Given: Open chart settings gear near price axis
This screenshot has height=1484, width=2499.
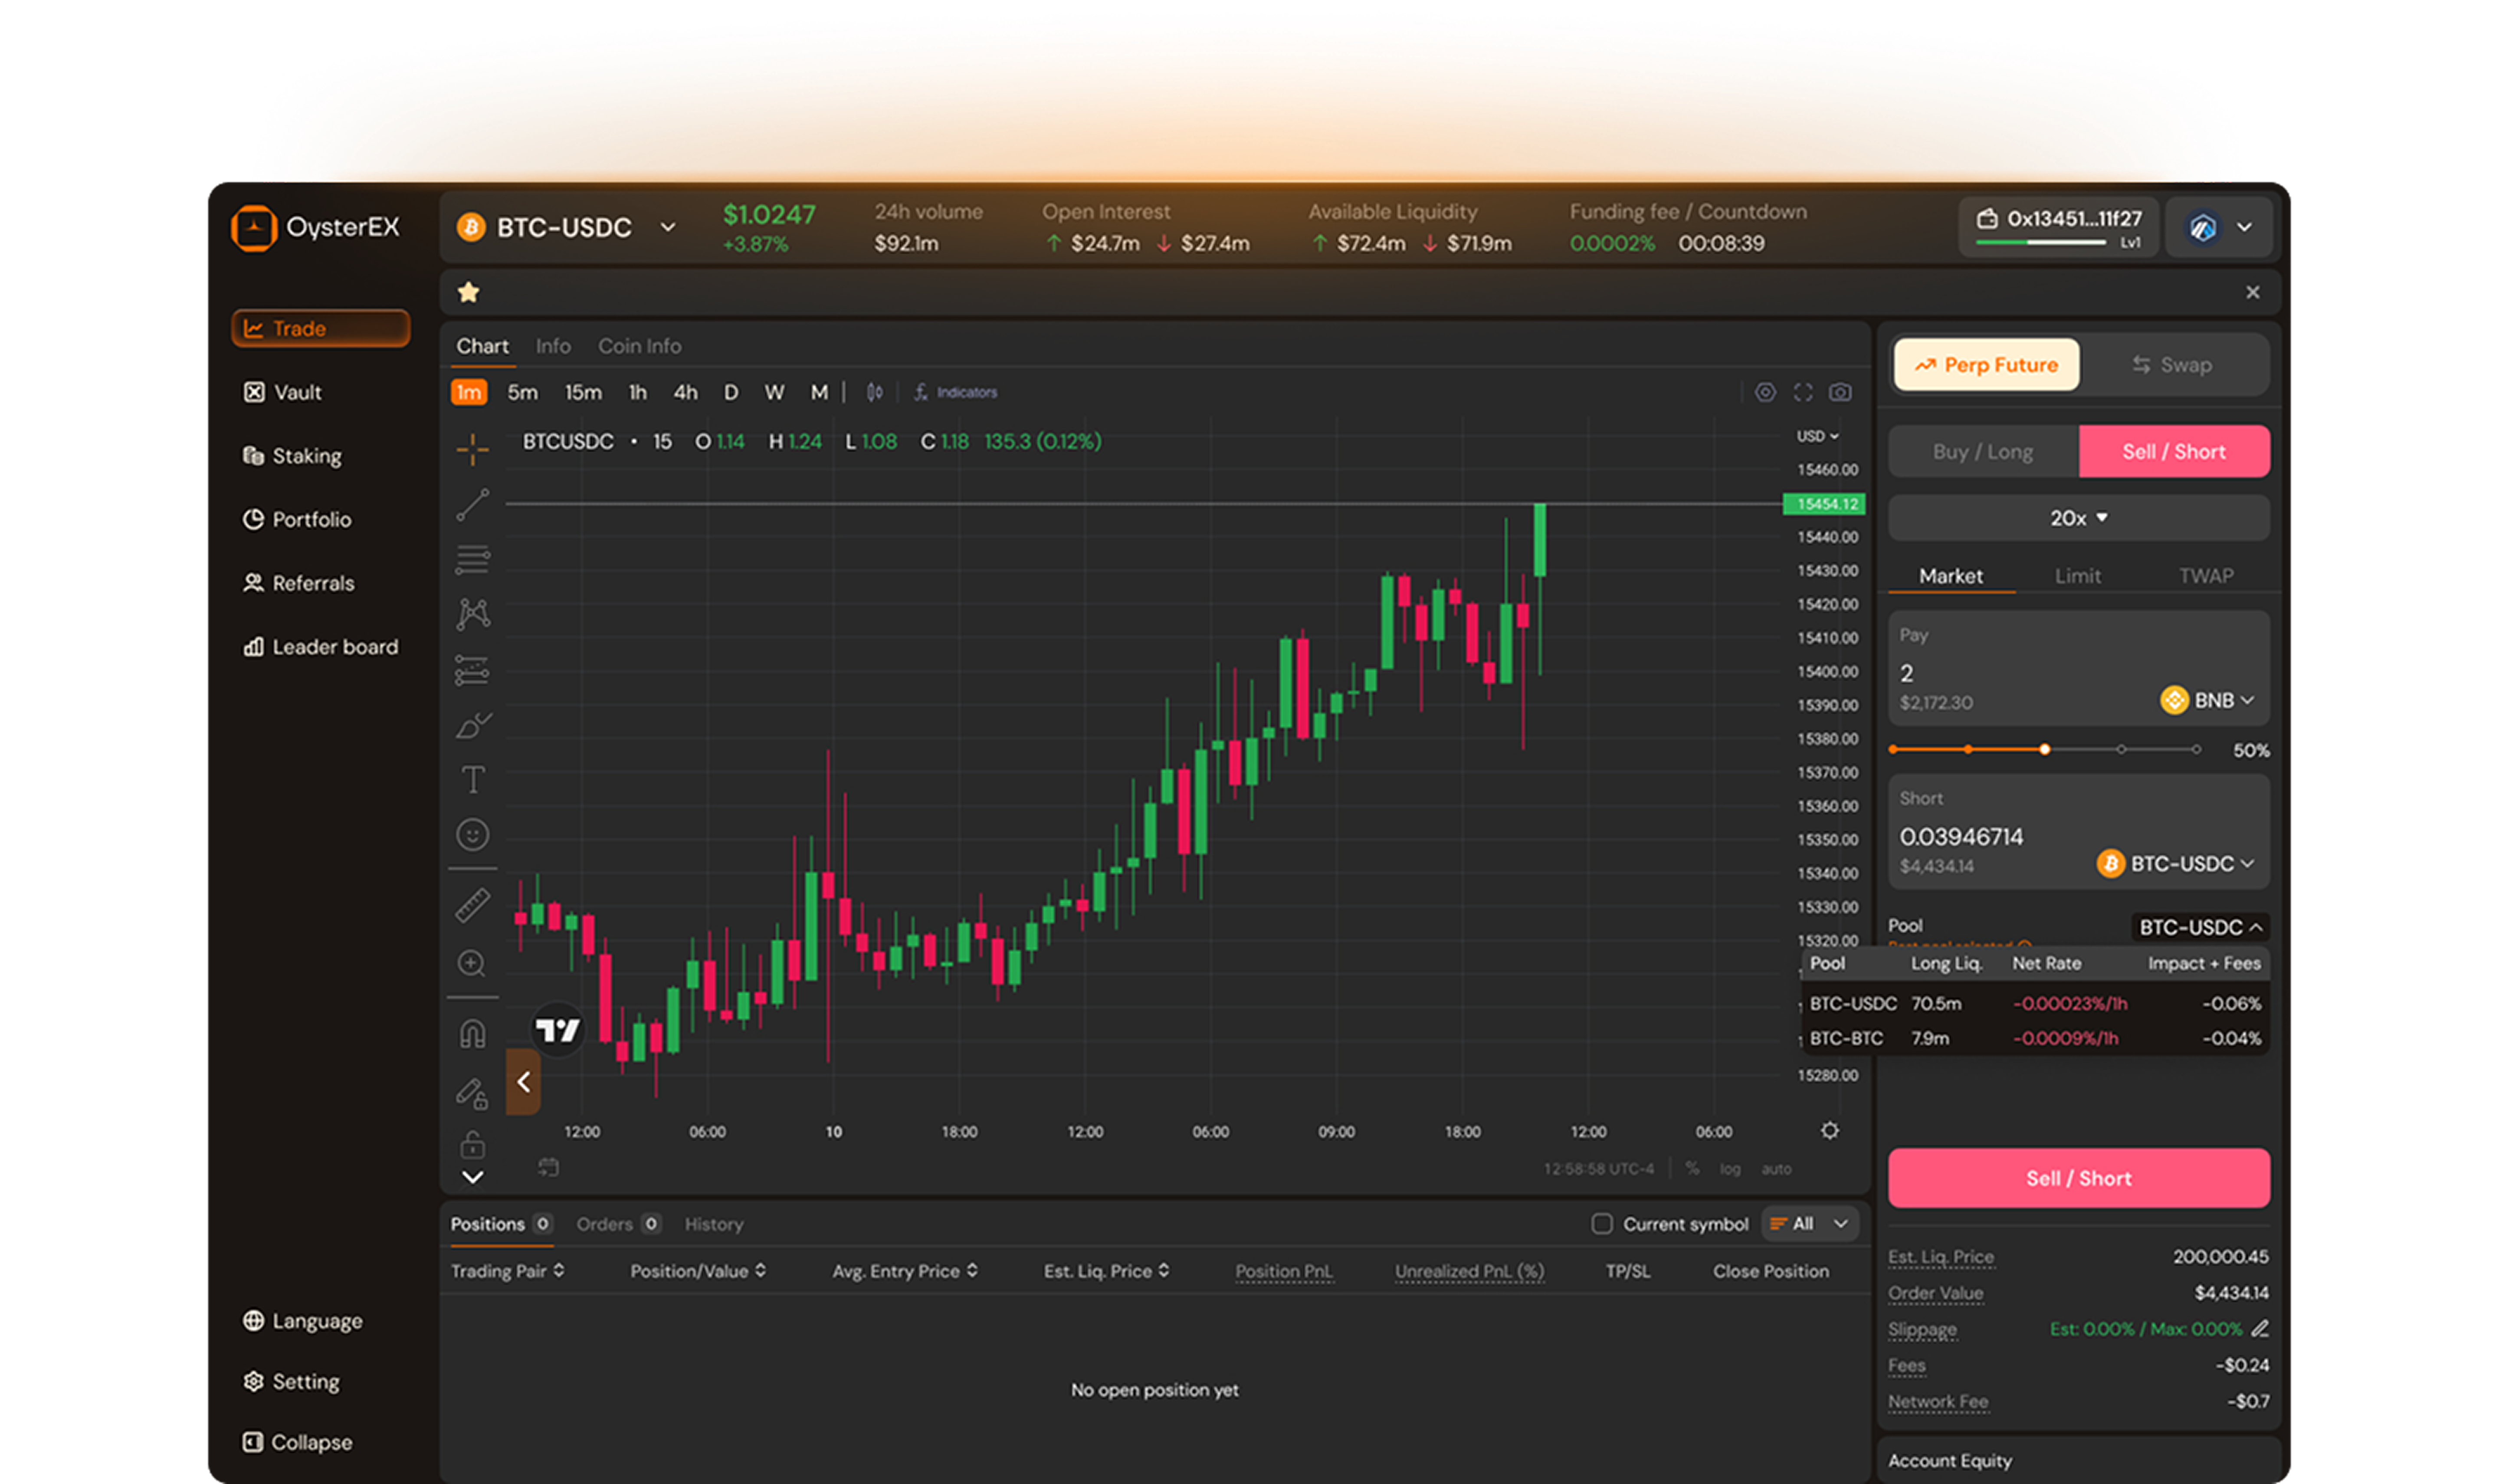Looking at the screenshot, I should (x=1829, y=1130).
